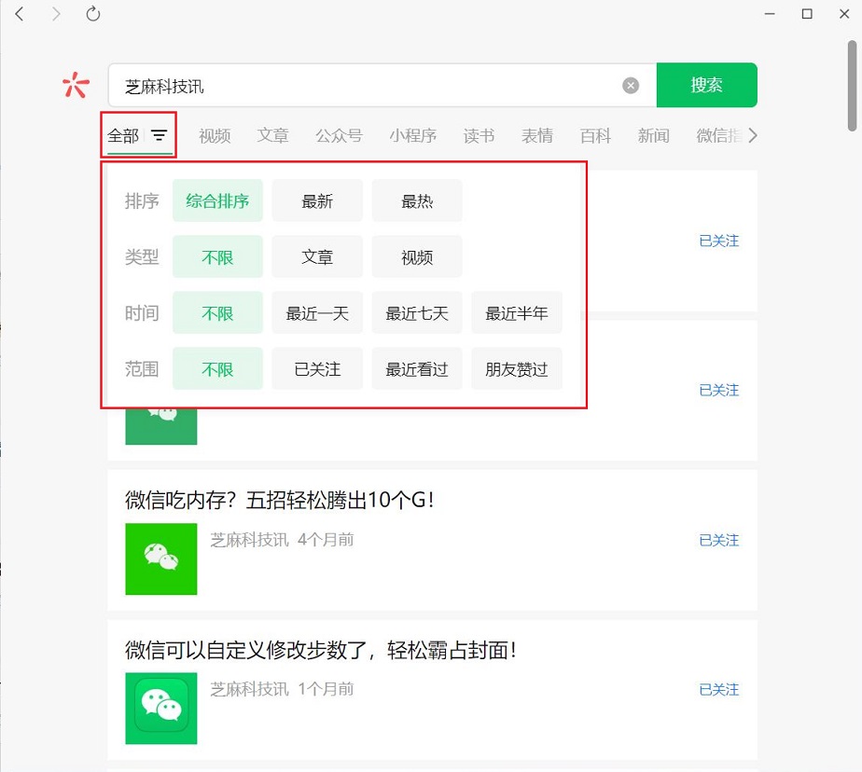
Task: Filter time to 最近半年
Action: pyautogui.click(x=517, y=312)
